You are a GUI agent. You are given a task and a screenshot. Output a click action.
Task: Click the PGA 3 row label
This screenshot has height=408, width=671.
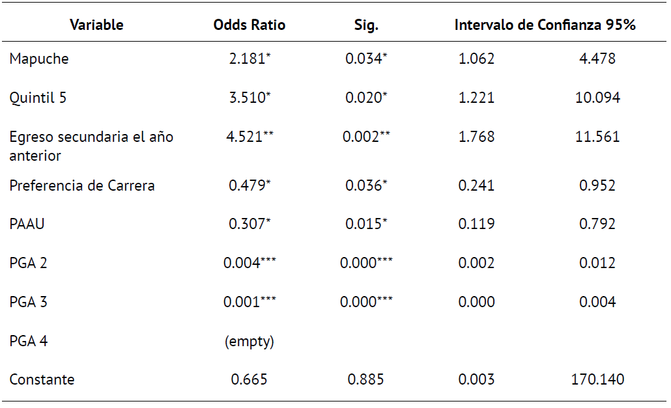coord(28,302)
